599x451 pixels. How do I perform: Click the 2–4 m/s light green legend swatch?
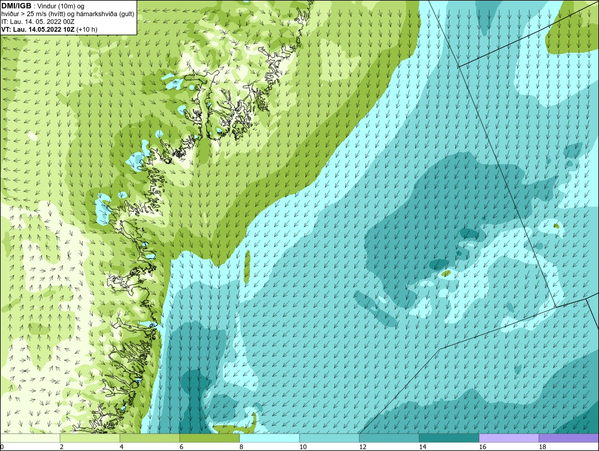coord(90,438)
